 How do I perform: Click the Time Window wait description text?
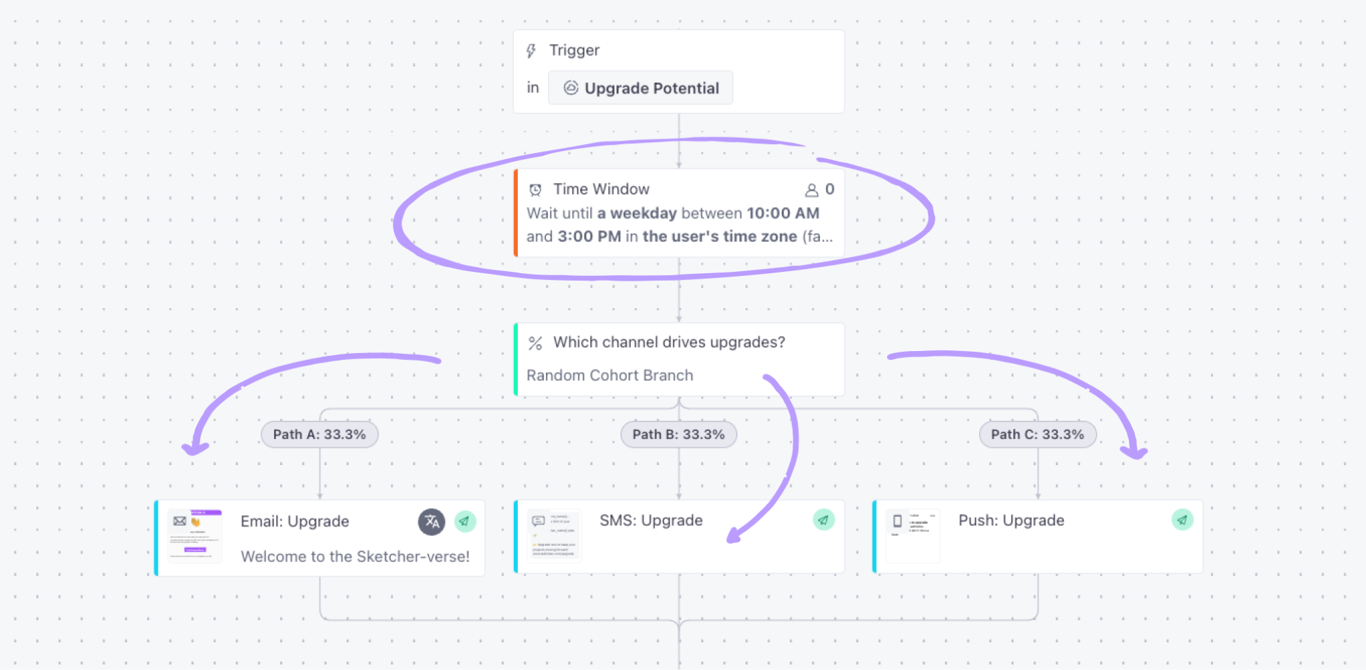coord(679,225)
